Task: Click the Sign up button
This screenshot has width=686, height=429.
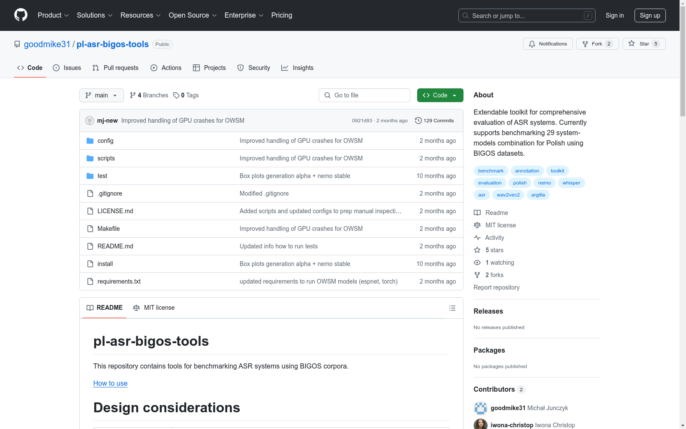Action: point(650,15)
